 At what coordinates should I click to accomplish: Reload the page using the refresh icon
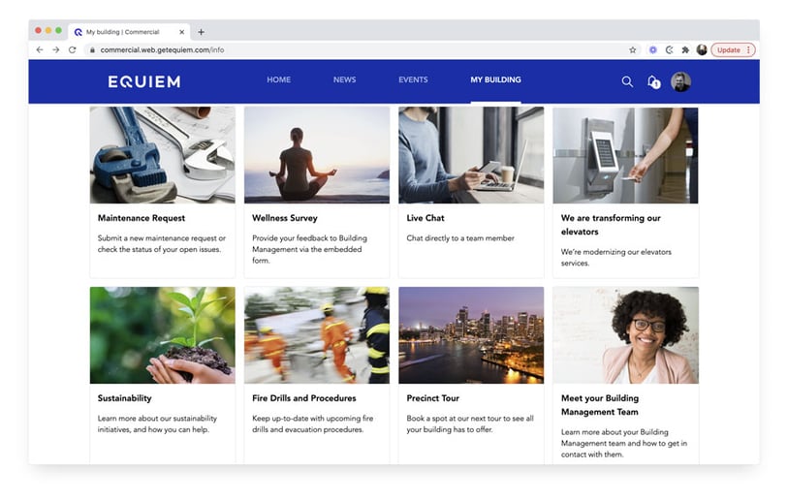(x=72, y=49)
